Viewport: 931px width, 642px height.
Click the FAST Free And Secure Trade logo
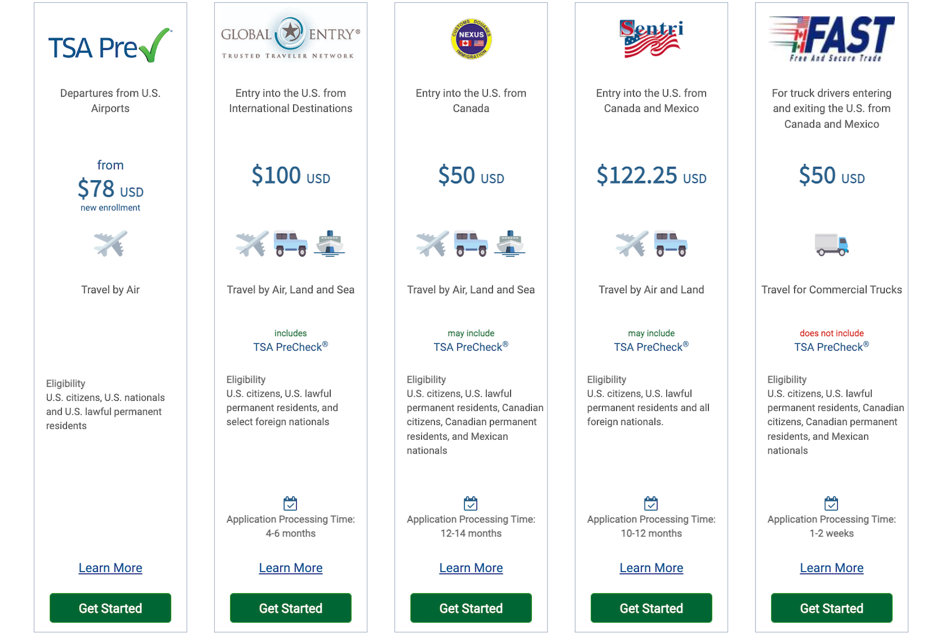click(831, 38)
